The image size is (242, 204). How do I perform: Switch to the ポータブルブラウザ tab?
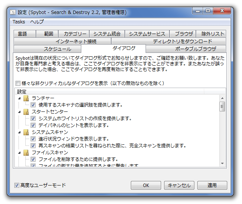(x=186, y=49)
